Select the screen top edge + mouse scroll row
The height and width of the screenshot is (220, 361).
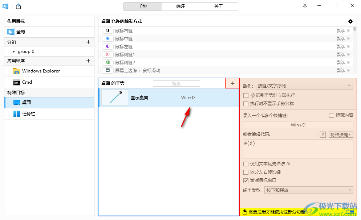click(x=226, y=70)
